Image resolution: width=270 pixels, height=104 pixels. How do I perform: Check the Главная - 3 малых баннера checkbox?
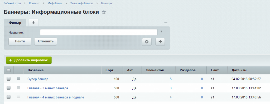pos(8,88)
